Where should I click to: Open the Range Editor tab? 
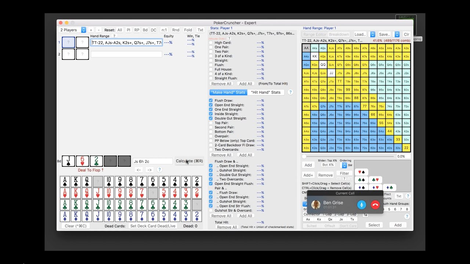(x=315, y=34)
